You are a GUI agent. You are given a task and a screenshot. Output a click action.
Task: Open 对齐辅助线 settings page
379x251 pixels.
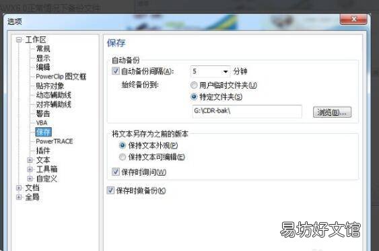coord(53,104)
